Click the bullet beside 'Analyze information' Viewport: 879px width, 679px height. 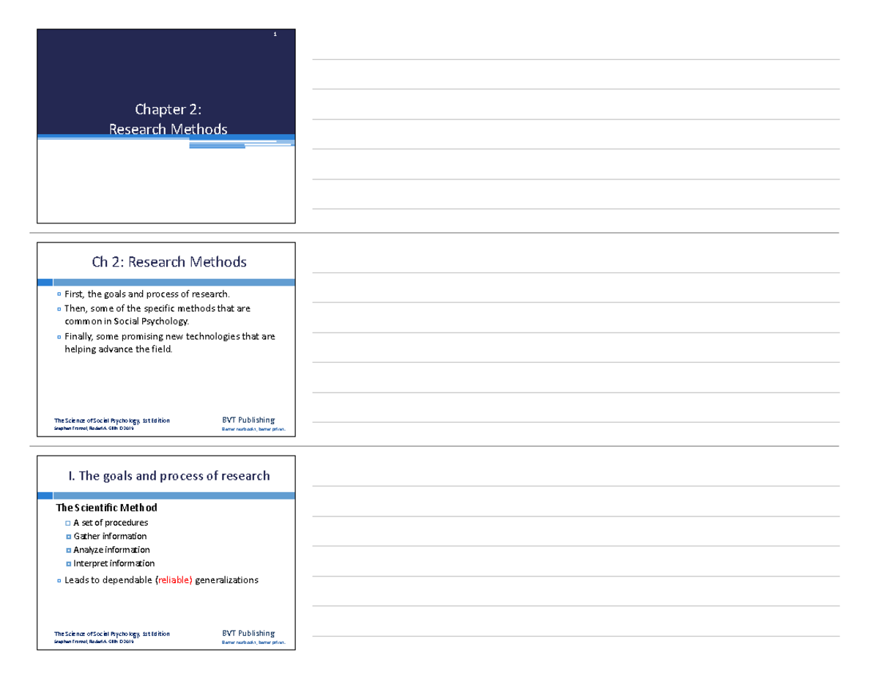tap(68, 550)
